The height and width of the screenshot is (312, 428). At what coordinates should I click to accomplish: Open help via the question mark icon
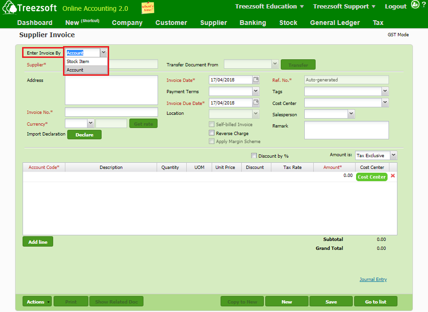pyautogui.click(x=424, y=5)
